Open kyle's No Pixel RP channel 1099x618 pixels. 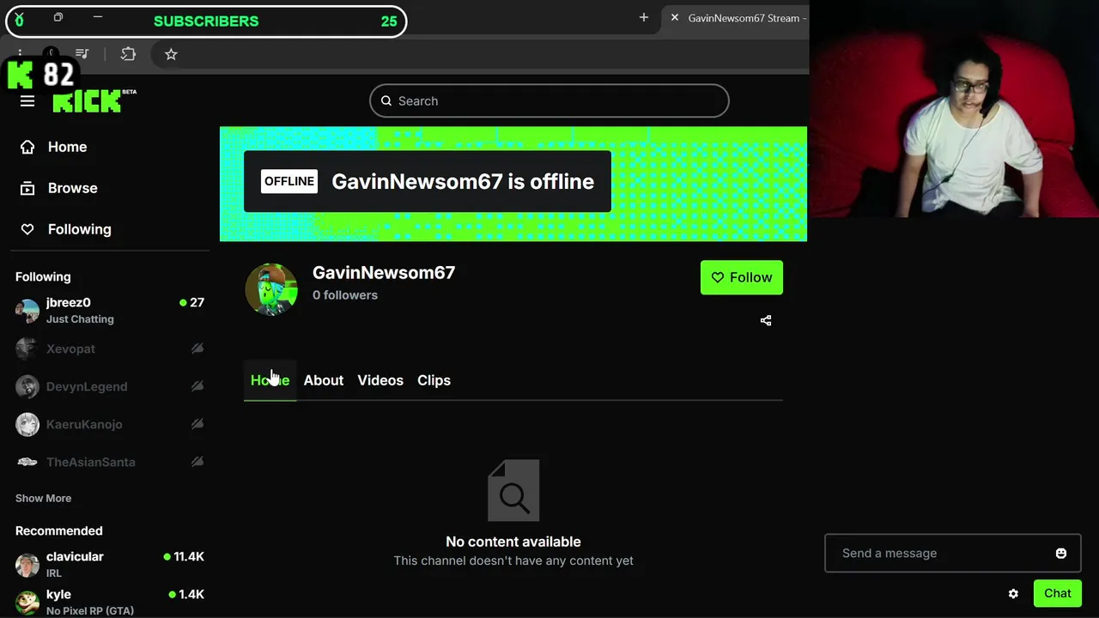coord(110,602)
